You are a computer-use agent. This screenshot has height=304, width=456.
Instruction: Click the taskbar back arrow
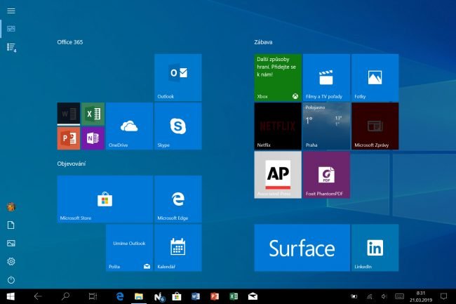pyautogui.click(x=38, y=296)
